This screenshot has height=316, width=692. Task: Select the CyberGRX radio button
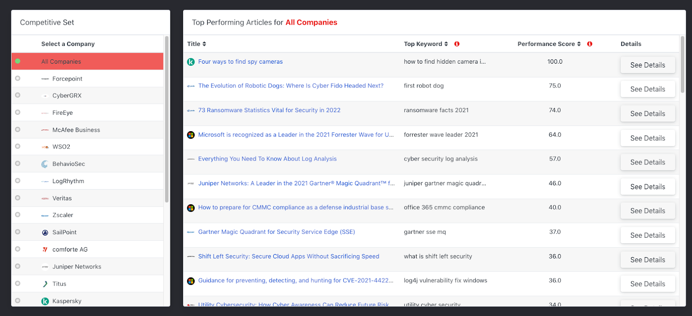(18, 95)
